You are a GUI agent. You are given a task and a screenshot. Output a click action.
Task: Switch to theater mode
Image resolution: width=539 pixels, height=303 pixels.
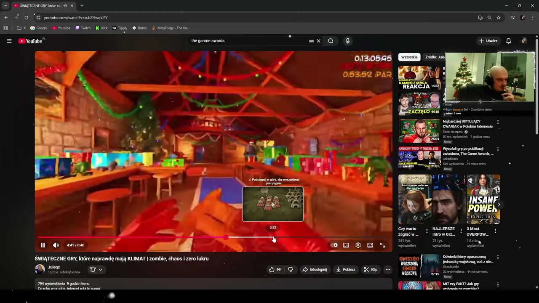(370, 245)
